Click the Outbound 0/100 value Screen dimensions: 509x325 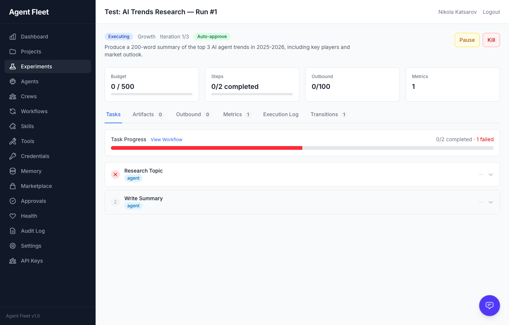point(321,87)
